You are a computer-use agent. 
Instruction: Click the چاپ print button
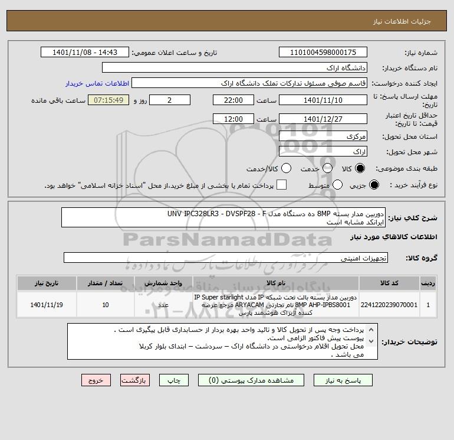(174, 380)
